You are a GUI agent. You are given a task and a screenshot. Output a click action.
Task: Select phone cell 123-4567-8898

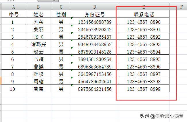pos(144,81)
